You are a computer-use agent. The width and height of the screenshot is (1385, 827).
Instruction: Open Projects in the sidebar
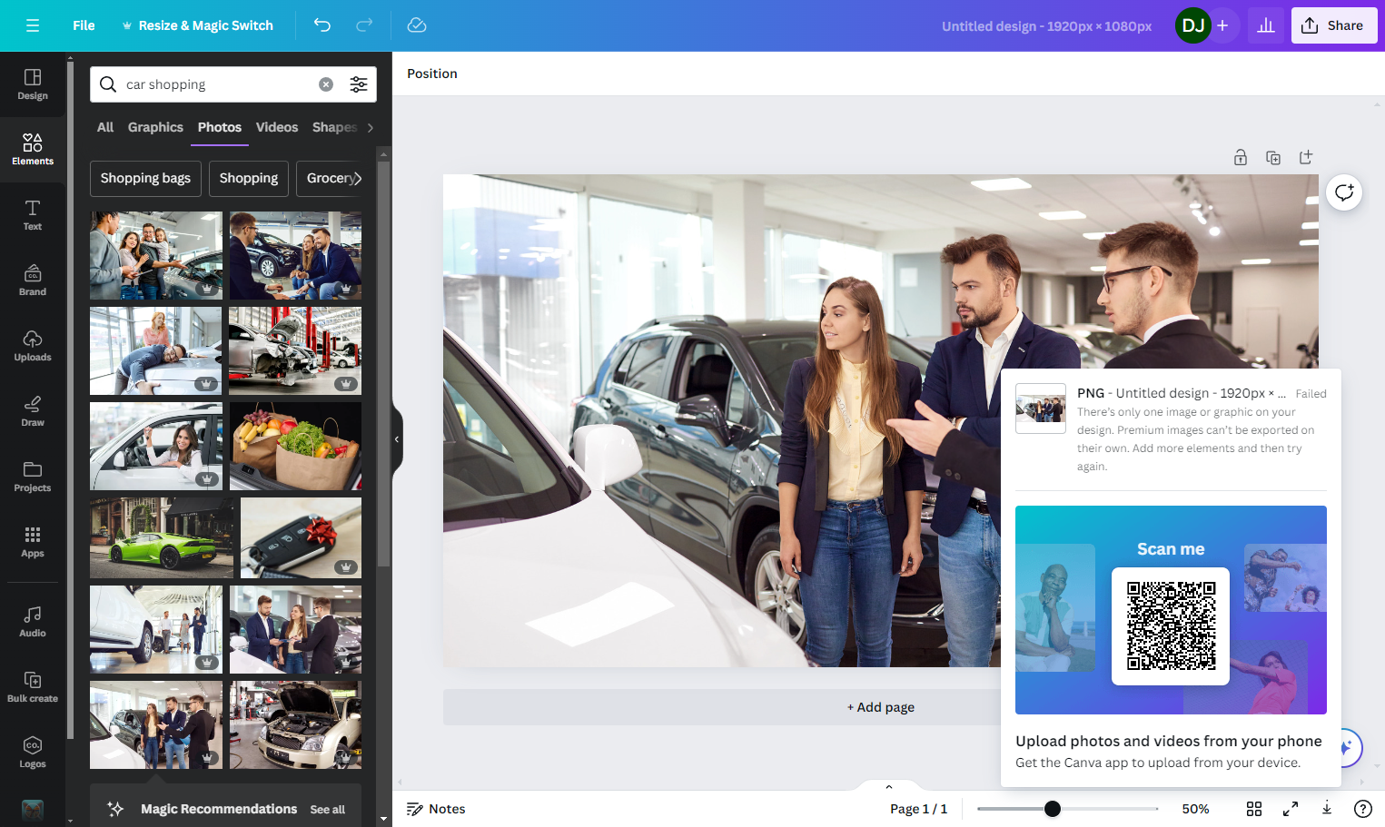(x=33, y=477)
